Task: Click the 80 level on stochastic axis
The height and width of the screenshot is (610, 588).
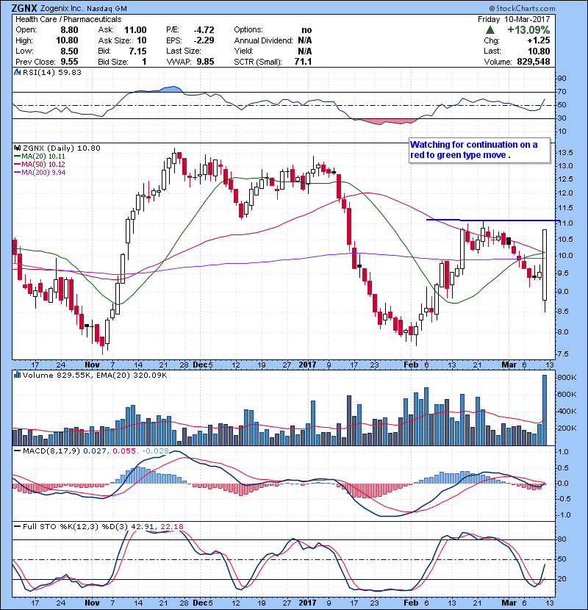Action: click(x=562, y=539)
